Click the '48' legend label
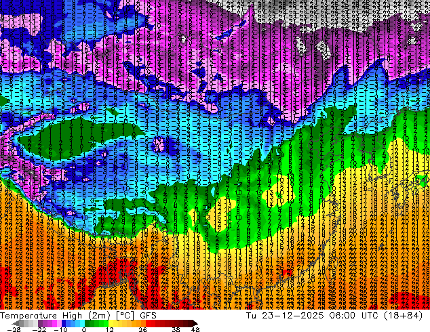430x332 pixels. 195,329
